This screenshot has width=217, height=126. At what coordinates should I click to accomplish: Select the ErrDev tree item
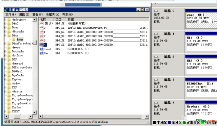point(17,107)
